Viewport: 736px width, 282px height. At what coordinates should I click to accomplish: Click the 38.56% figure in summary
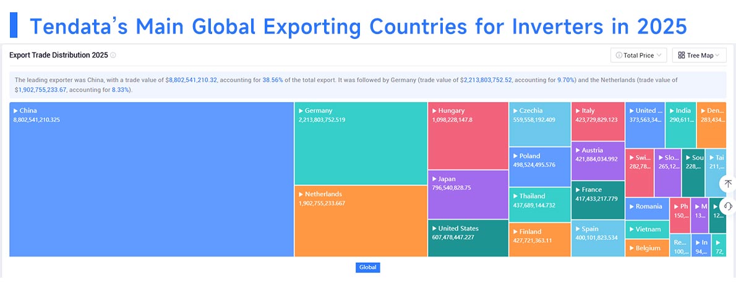[272, 80]
